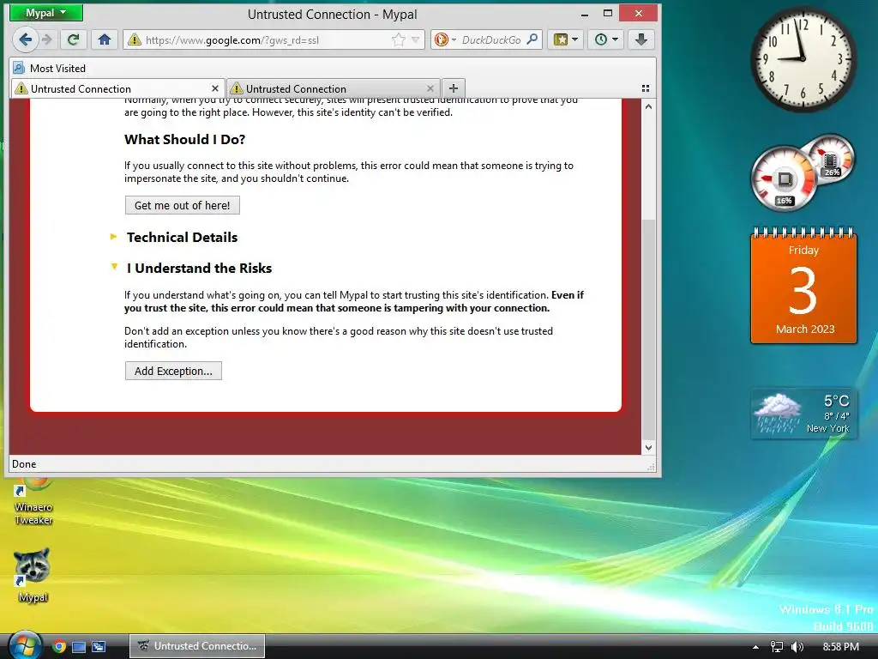Click the scrollbar up arrow
Image resolution: width=878 pixels, height=659 pixels.
(648, 106)
